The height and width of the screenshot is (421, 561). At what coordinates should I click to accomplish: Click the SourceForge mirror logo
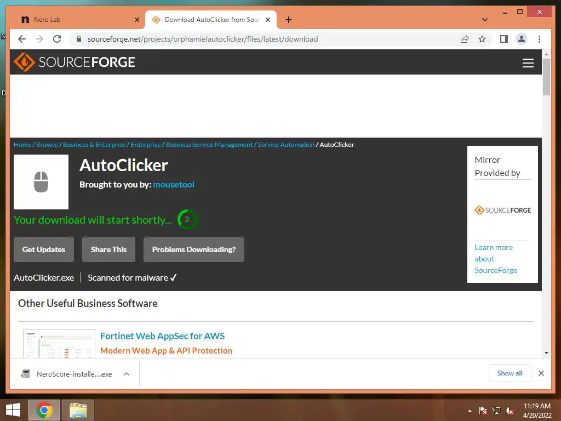coord(503,210)
